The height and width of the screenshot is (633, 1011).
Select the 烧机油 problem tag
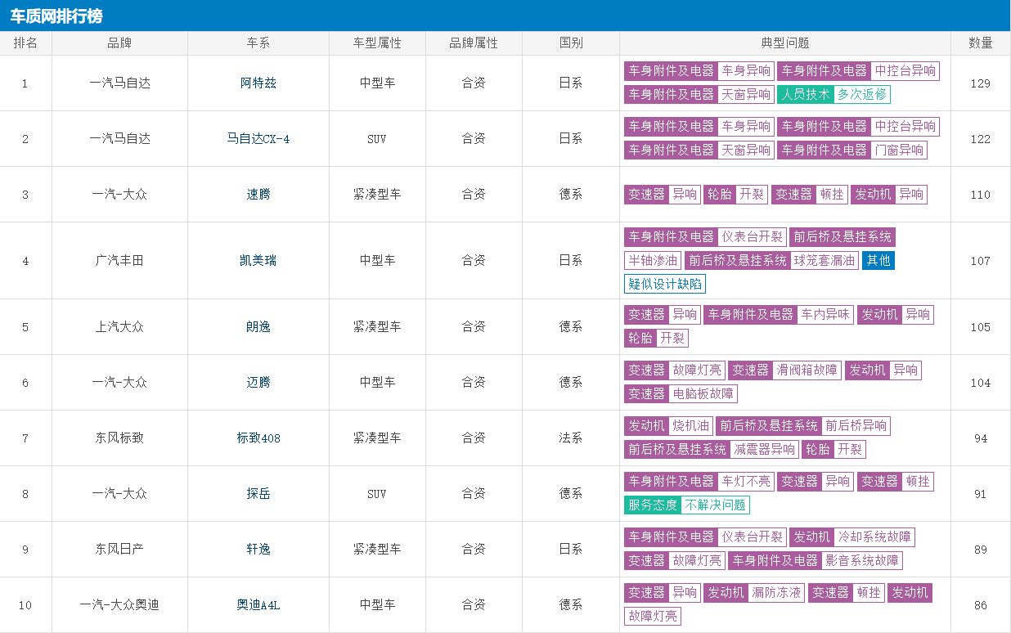click(x=690, y=426)
